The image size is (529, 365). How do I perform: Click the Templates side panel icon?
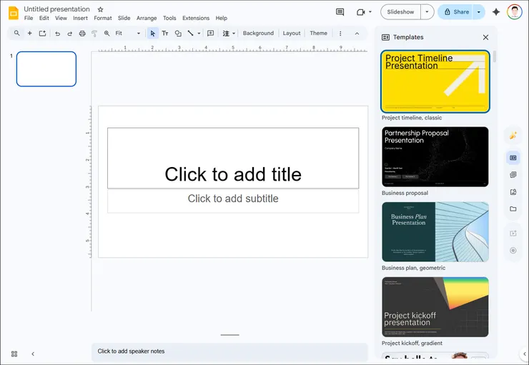513,158
